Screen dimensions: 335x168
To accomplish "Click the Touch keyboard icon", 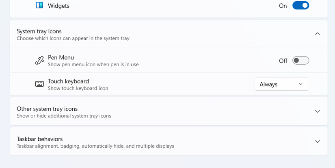I will (39, 84).
